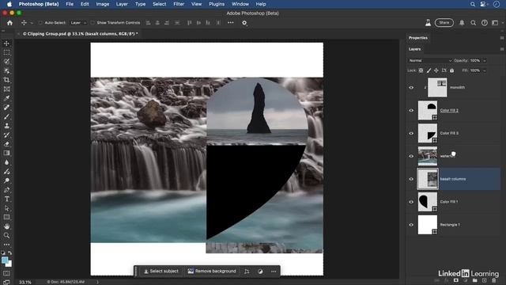Screen dimensions: 506x285
Task: Click the zoom level 33.1% field
Action: coord(25,282)
